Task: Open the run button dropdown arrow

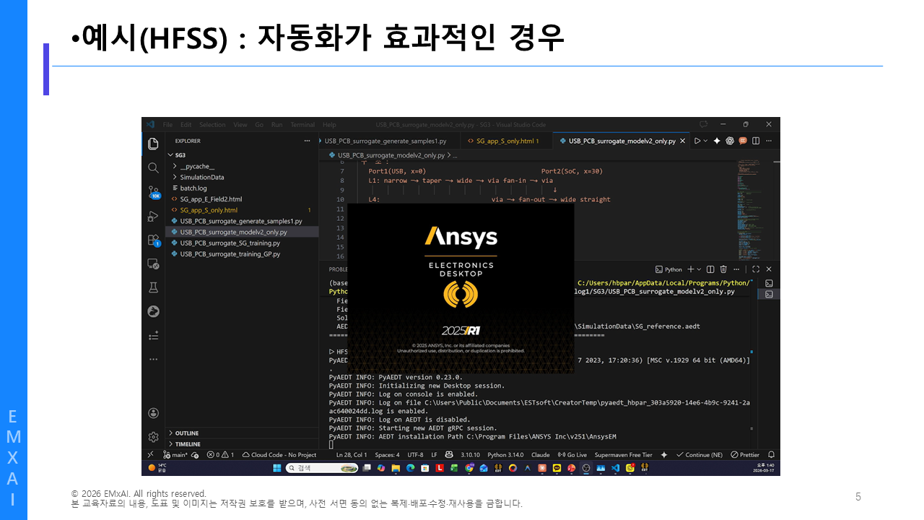Action: pyautogui.click(x=705, y=141)
